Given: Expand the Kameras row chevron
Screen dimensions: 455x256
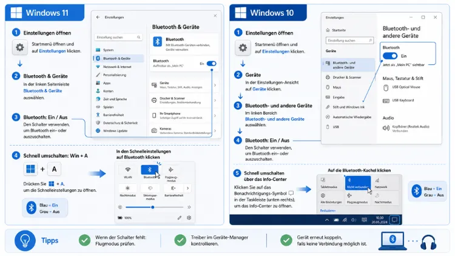Looking at the screenshot, I should click(215, 130).
